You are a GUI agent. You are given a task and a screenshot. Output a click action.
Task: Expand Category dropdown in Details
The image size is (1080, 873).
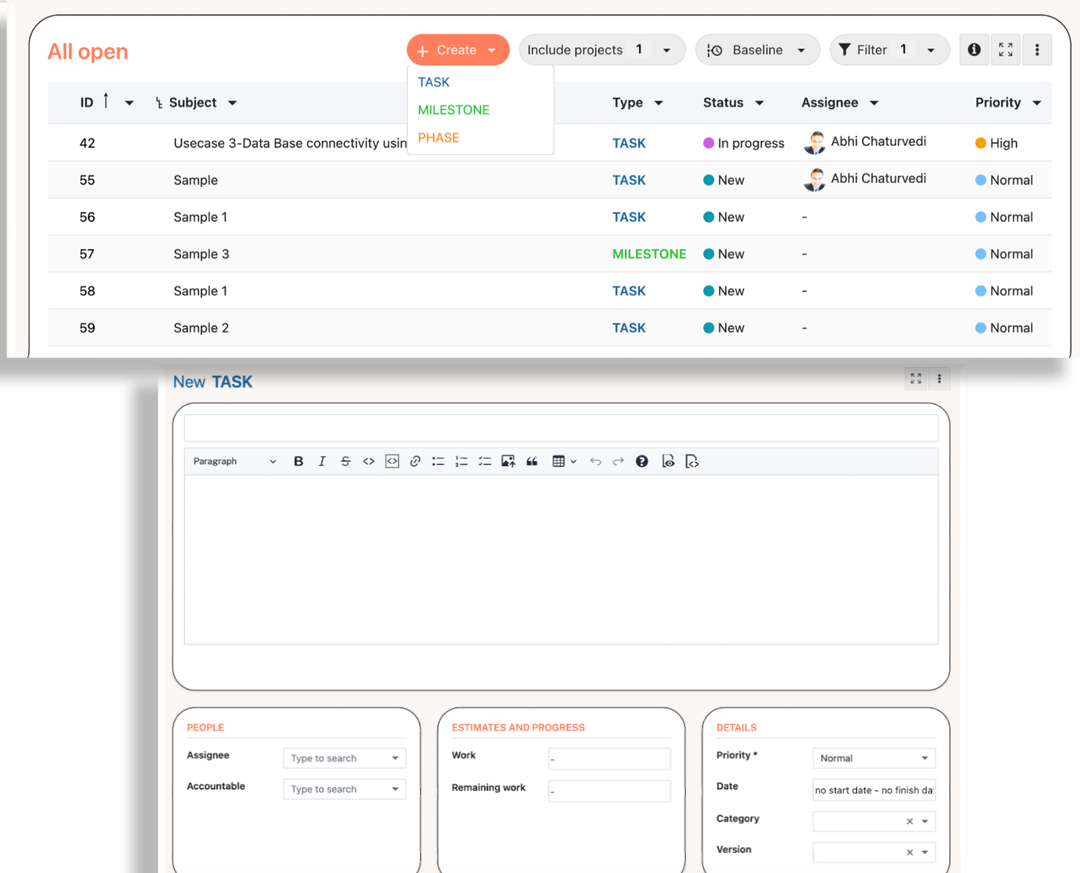pos(925,822)
